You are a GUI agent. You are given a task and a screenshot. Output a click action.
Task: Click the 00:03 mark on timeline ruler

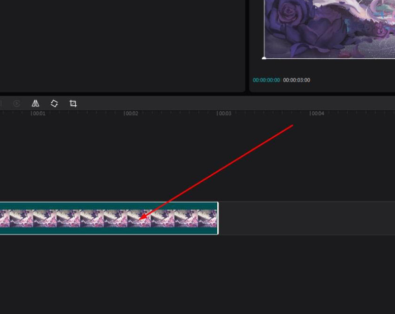tap(224, 113)
